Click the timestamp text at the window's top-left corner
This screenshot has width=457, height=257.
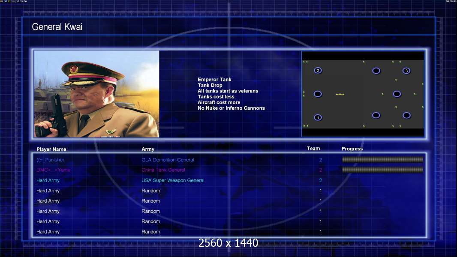pyautogui.click(x=13, y=1)
